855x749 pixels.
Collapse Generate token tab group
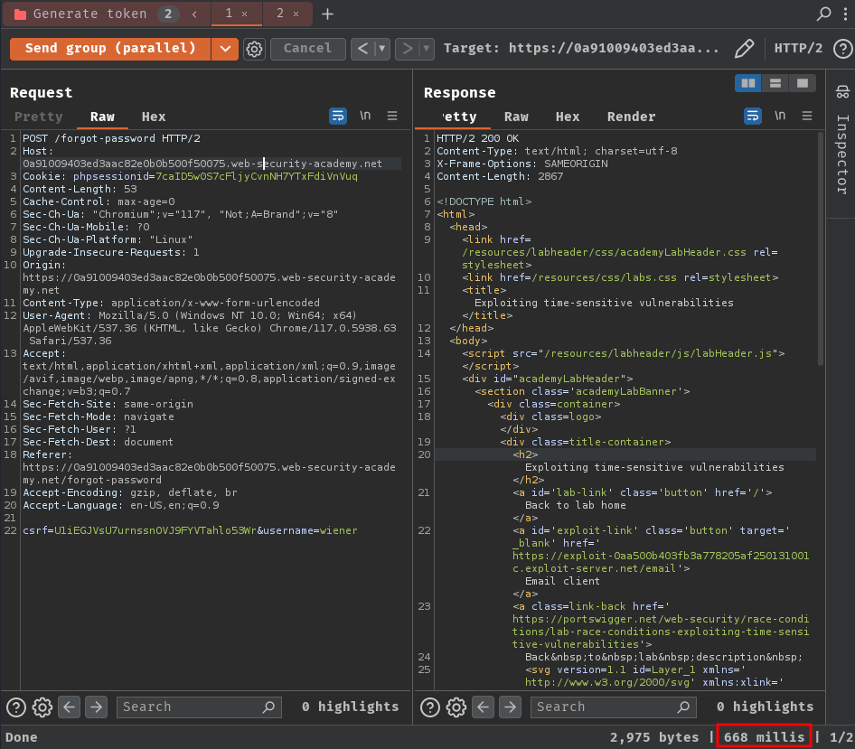[x=194, y=14]
